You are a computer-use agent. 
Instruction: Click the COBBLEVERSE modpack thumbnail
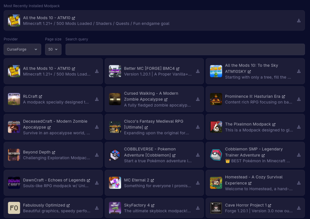[x=115, y=155]
